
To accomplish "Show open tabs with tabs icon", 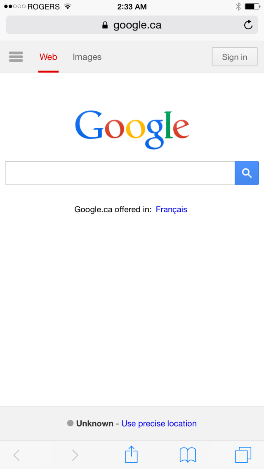I will coord(243,455).
